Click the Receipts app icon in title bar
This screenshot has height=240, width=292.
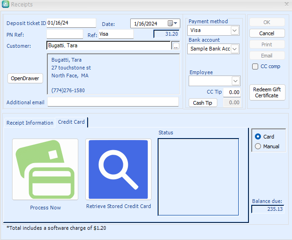(x=6, y=4)
